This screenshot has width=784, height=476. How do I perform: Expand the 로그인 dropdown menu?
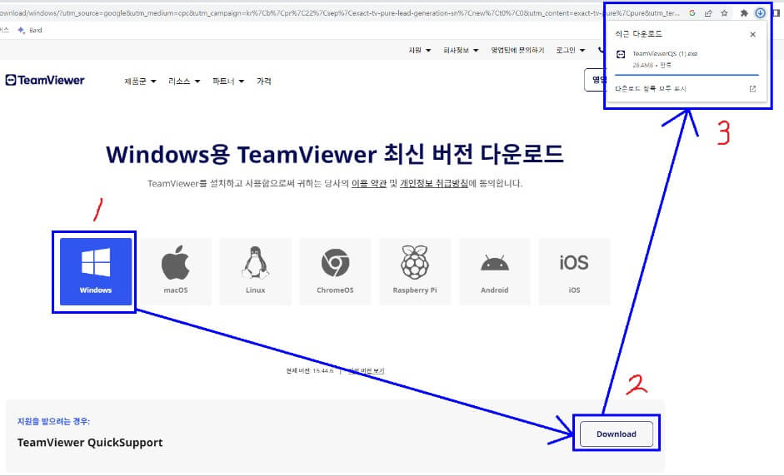[571, 50]
